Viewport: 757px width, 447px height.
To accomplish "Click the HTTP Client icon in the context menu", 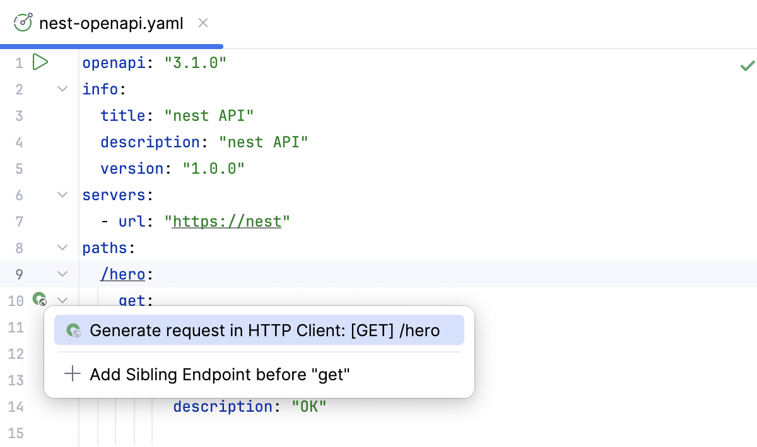I will 74,330.
